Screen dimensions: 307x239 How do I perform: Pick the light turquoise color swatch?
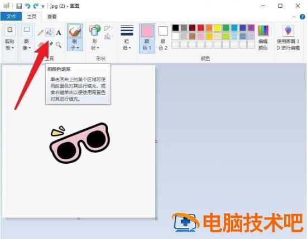click(234, 36)
